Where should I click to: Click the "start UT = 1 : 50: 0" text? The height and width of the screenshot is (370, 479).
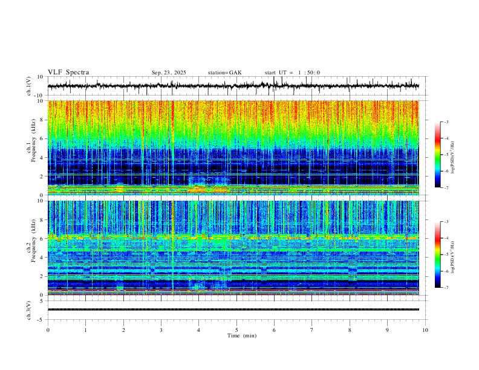click(x=292, y=73)
